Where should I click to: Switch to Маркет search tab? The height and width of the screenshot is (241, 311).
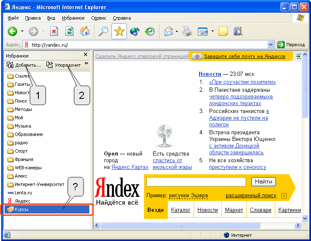pos(234,210)
